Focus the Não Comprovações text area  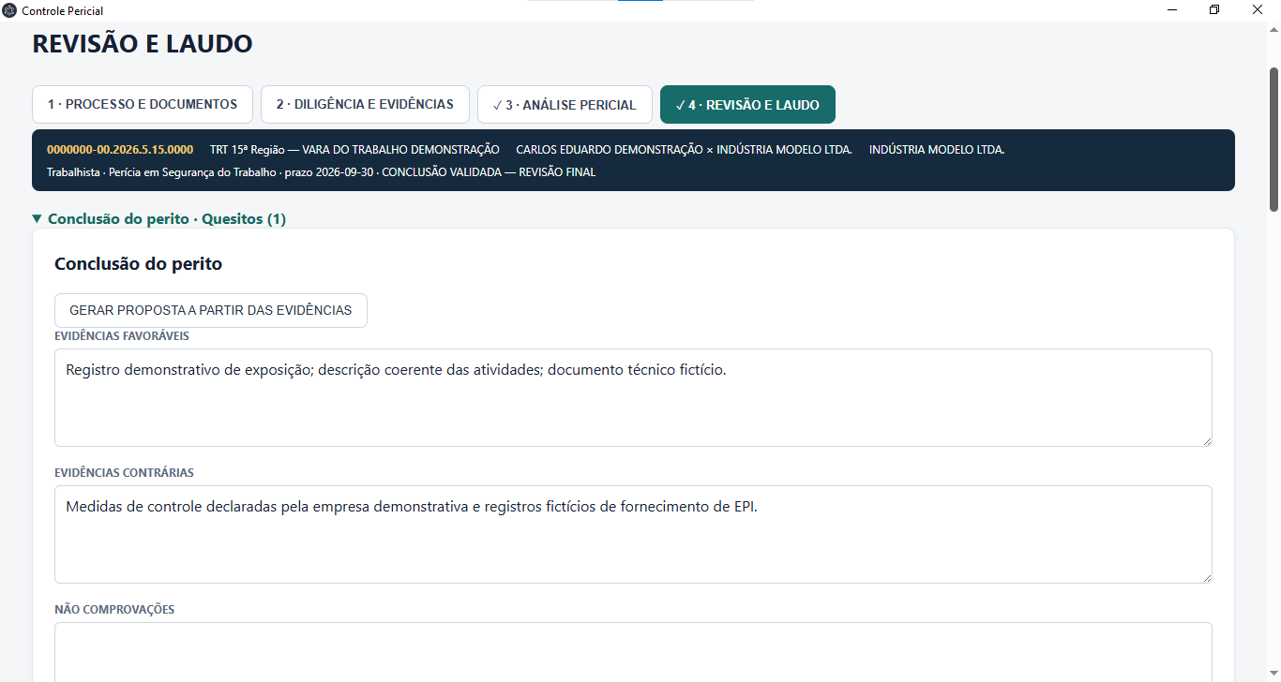[633, 652]
